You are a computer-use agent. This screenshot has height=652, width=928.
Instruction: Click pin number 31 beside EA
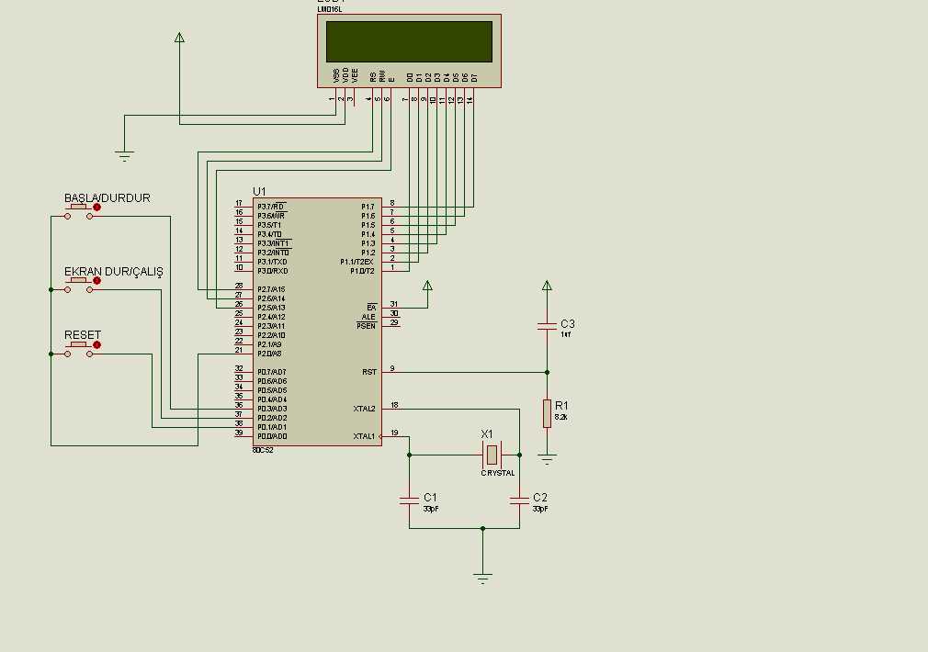[394, 304]
